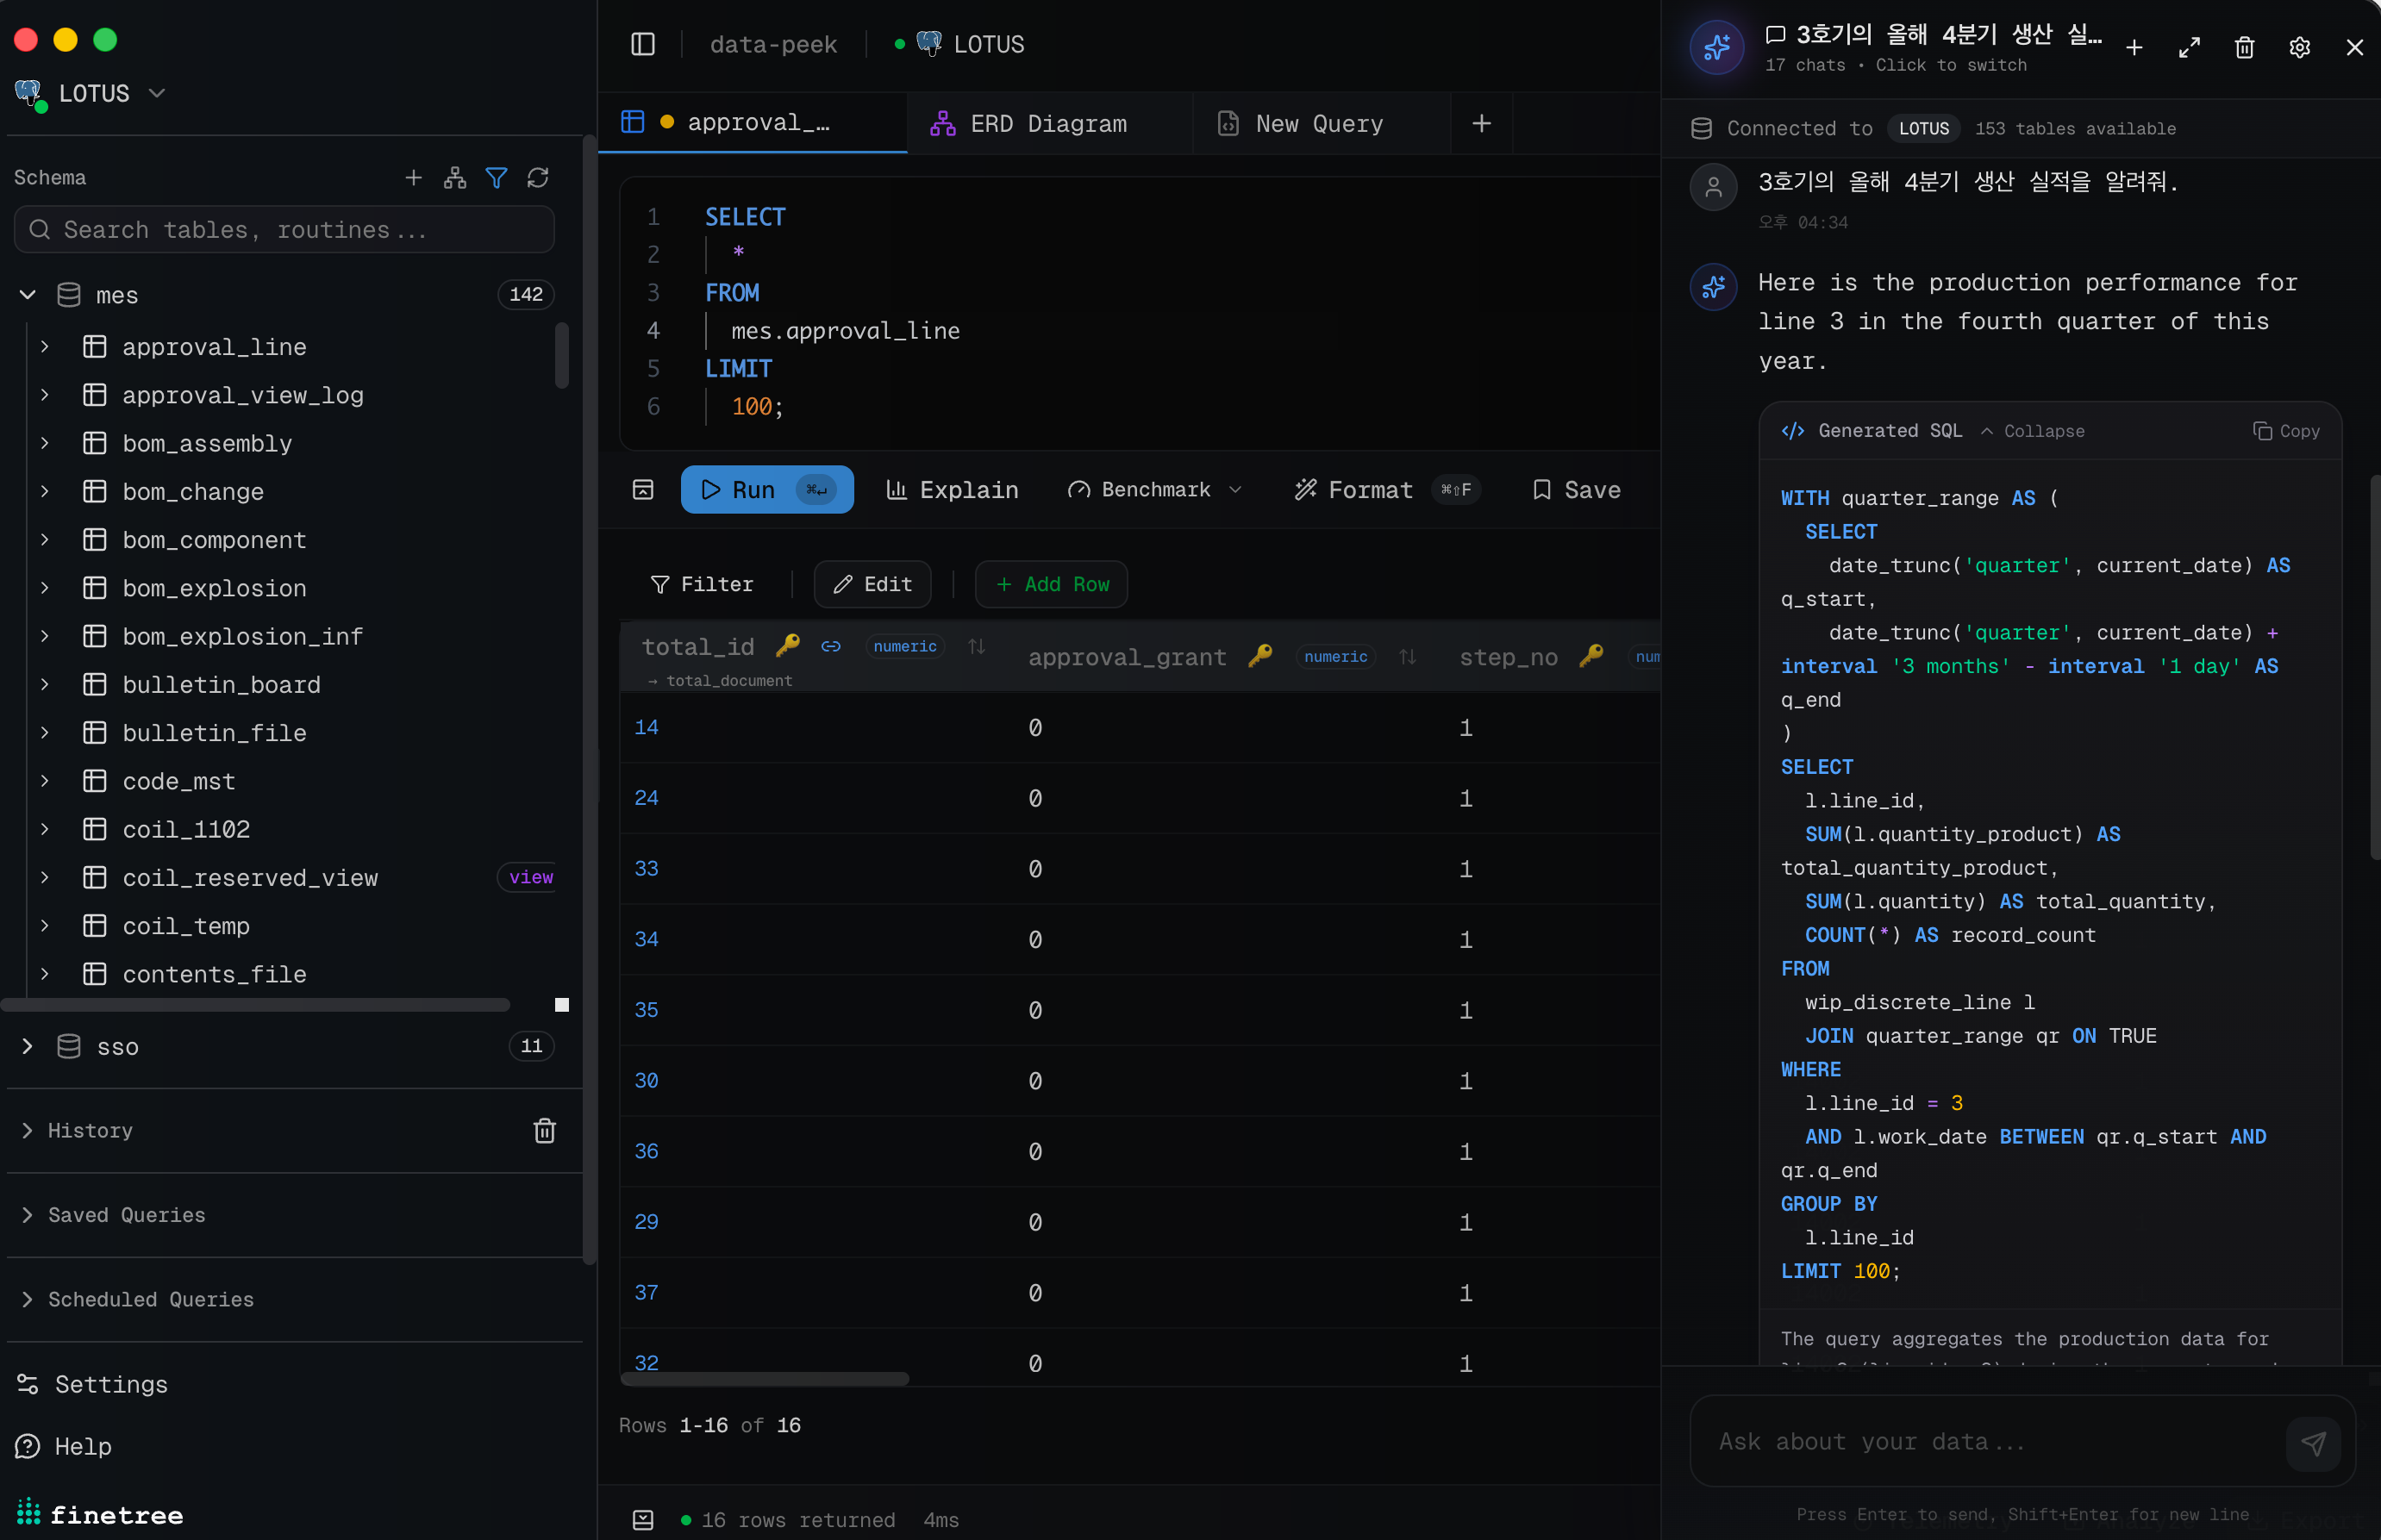Open AI assistant settings gear
Image resolution: width=2381 pixels, height=1540 pixels.
(x=2299, y=47)
